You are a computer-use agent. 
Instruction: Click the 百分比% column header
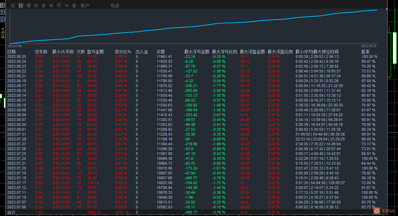pyautogui.click(x=123, y=52)
